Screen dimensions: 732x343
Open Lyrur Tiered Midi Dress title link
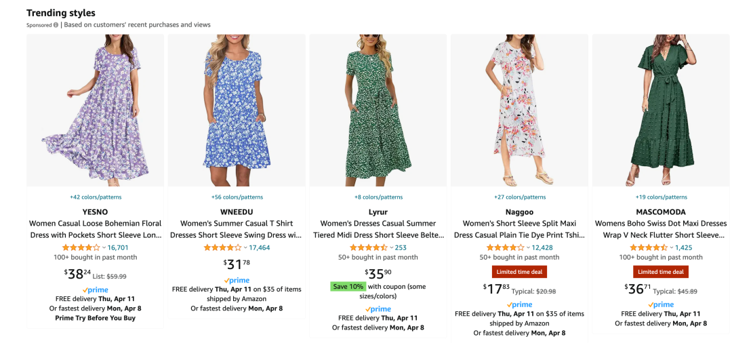click(x=378, y=229)
